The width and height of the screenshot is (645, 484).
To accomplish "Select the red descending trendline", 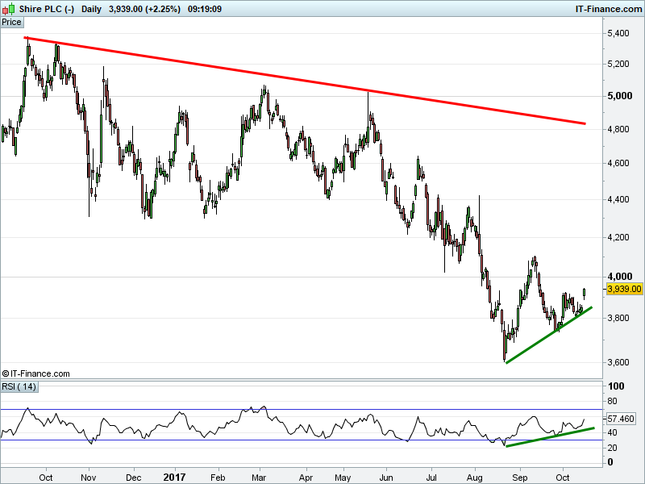I will click(x=305, y=80).
